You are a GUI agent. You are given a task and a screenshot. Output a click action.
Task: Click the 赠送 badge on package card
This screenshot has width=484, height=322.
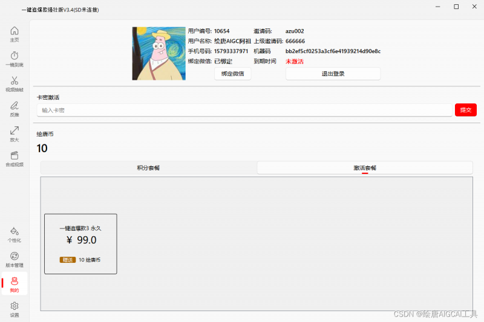tap(68, 260)
